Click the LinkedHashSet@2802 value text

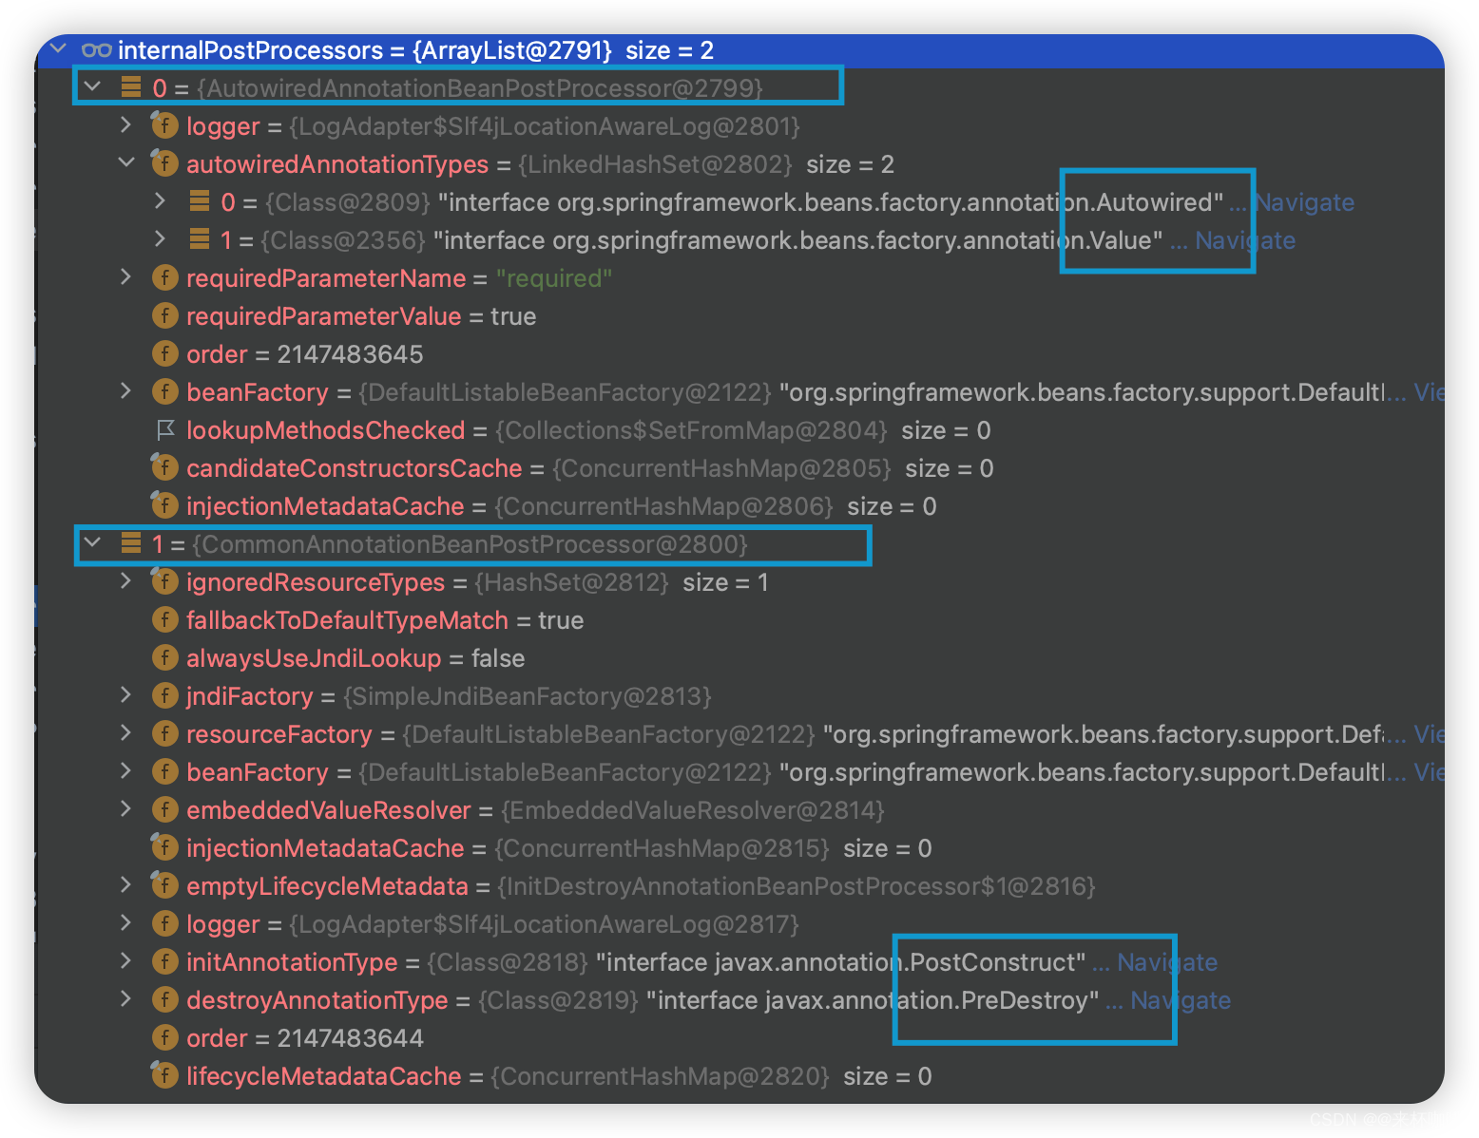[x=655, y=164]
